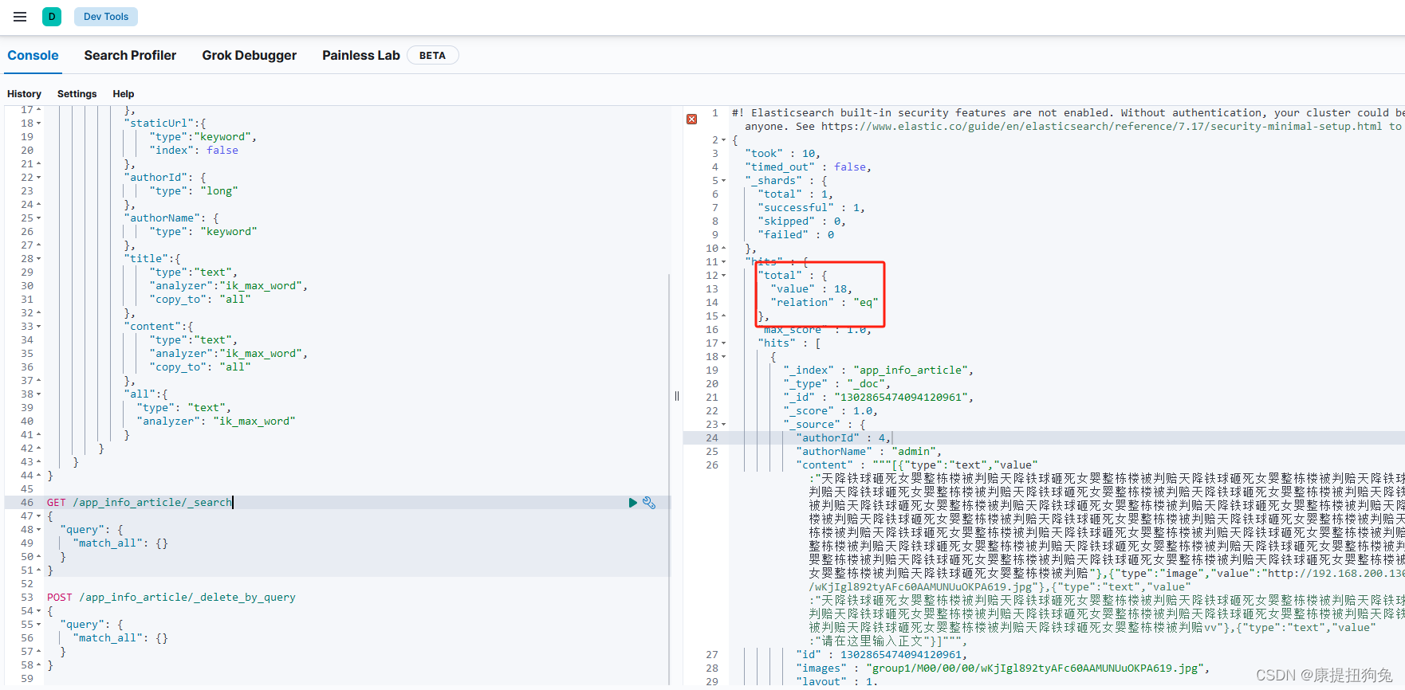The height and width of the screenshot is (690, 1405).
Task: Run the GET search request
Action: pos(632,503)
